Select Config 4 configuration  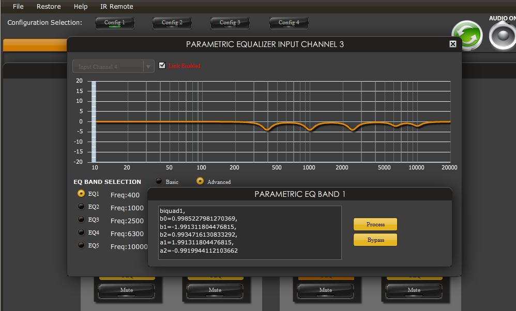point(289,23)
